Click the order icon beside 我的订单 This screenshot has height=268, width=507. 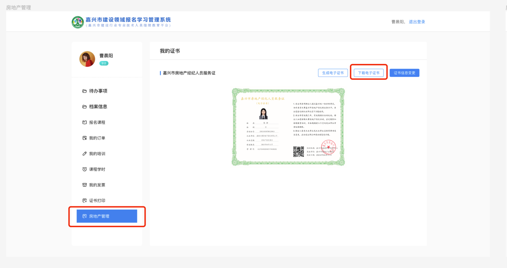84,138
